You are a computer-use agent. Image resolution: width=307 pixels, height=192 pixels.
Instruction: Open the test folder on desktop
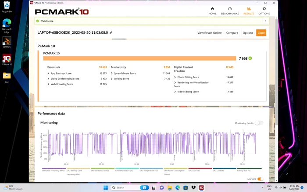[7, 77]
